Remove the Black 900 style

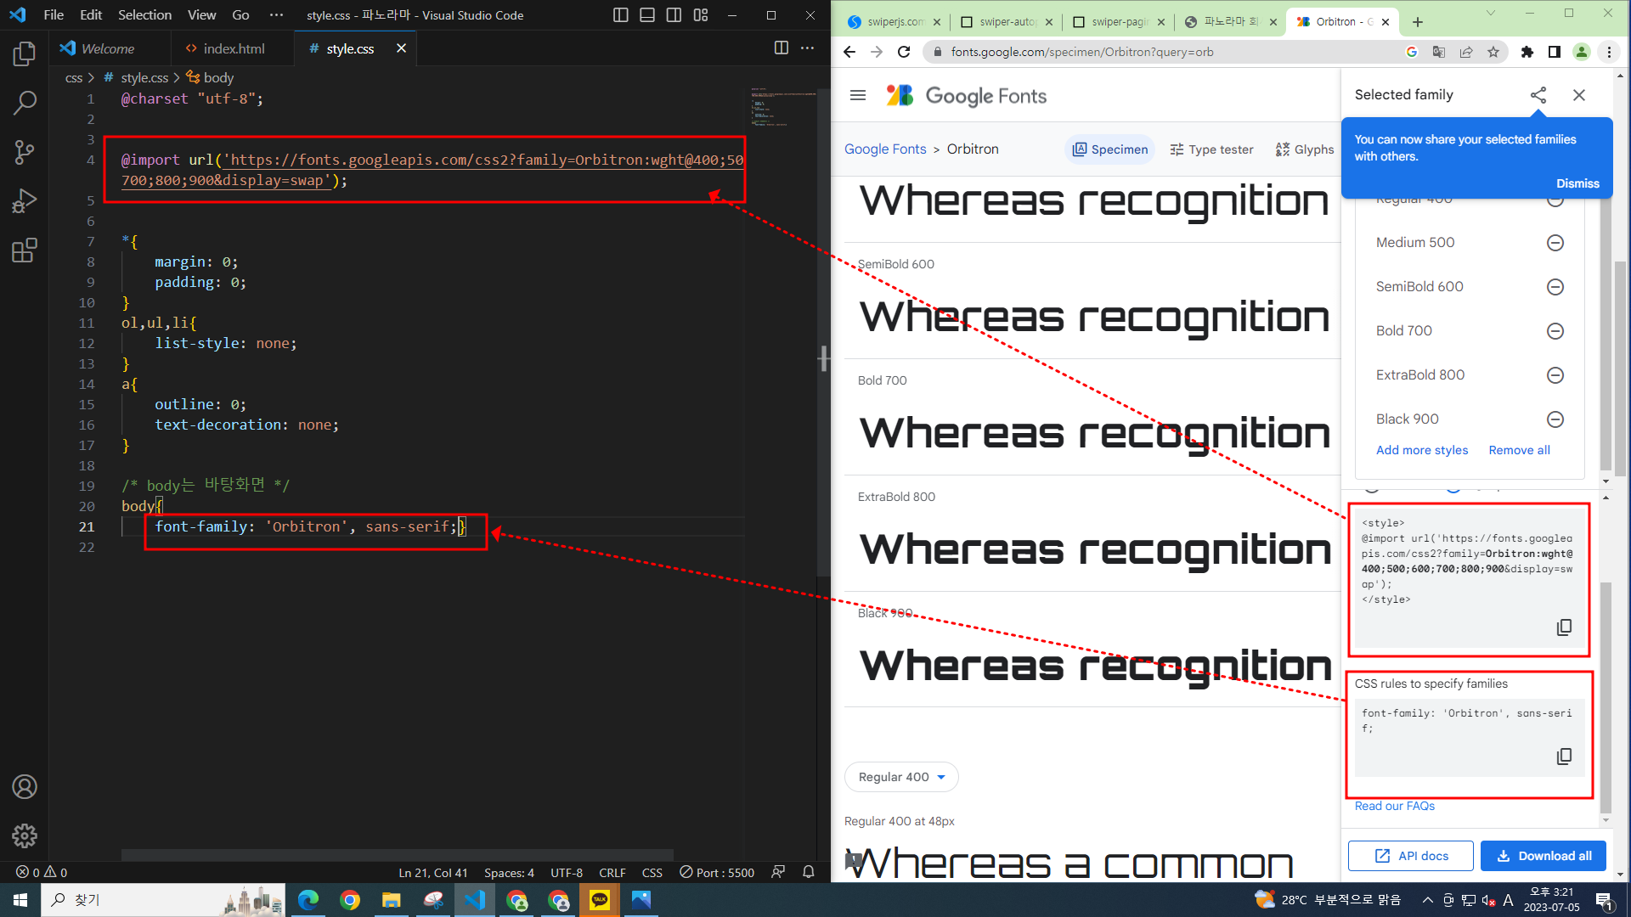1555,419
